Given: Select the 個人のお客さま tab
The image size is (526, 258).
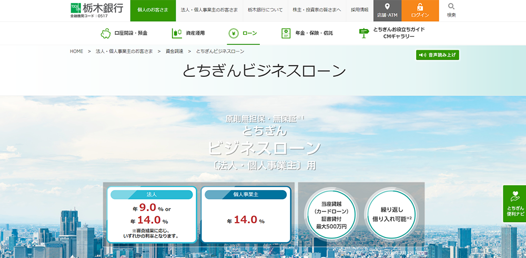Looking at the screenshot, I should click(x=153, y=10).
